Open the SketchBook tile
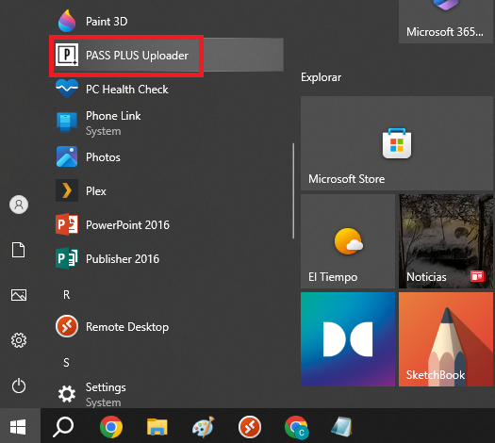Screen dimensions: 495x443 (x=445, y=339)
